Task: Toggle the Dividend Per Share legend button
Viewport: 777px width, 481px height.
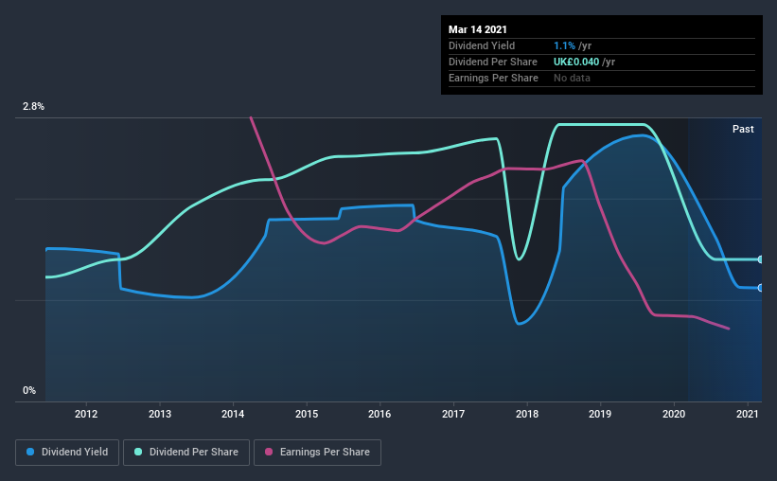Action: coord(186,453)
